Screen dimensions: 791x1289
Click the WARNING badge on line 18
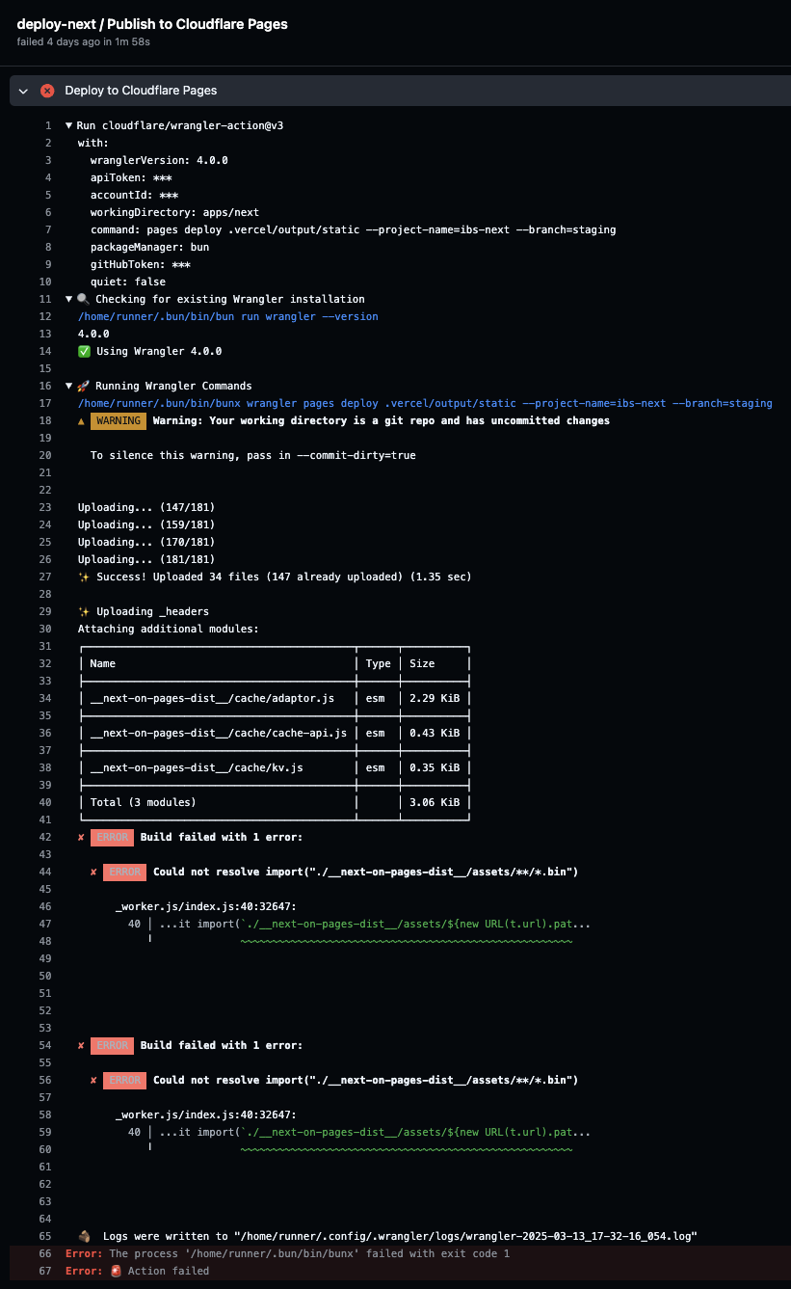117,420
